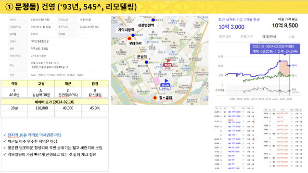Click the B 킨스클럽 table cell
Viewport: 308px width, 173px height.
coord(95,93)
